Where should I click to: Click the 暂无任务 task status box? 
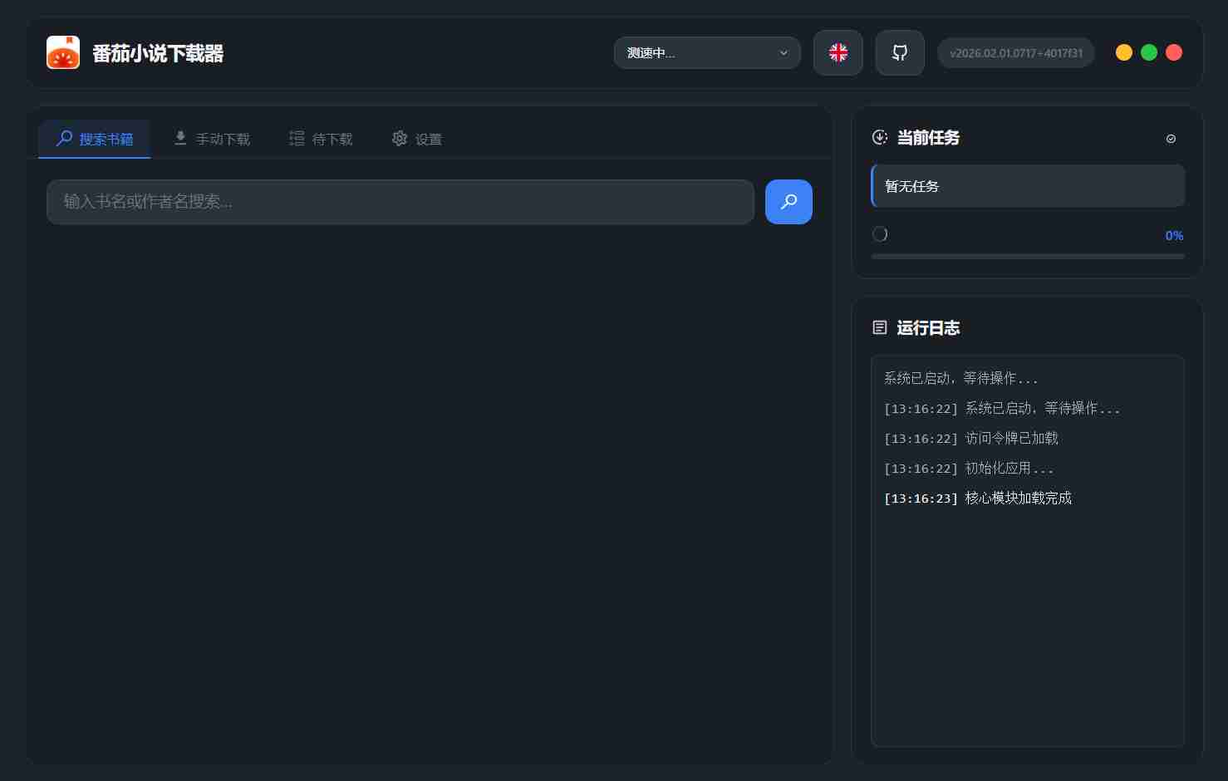pos(1028,186)
